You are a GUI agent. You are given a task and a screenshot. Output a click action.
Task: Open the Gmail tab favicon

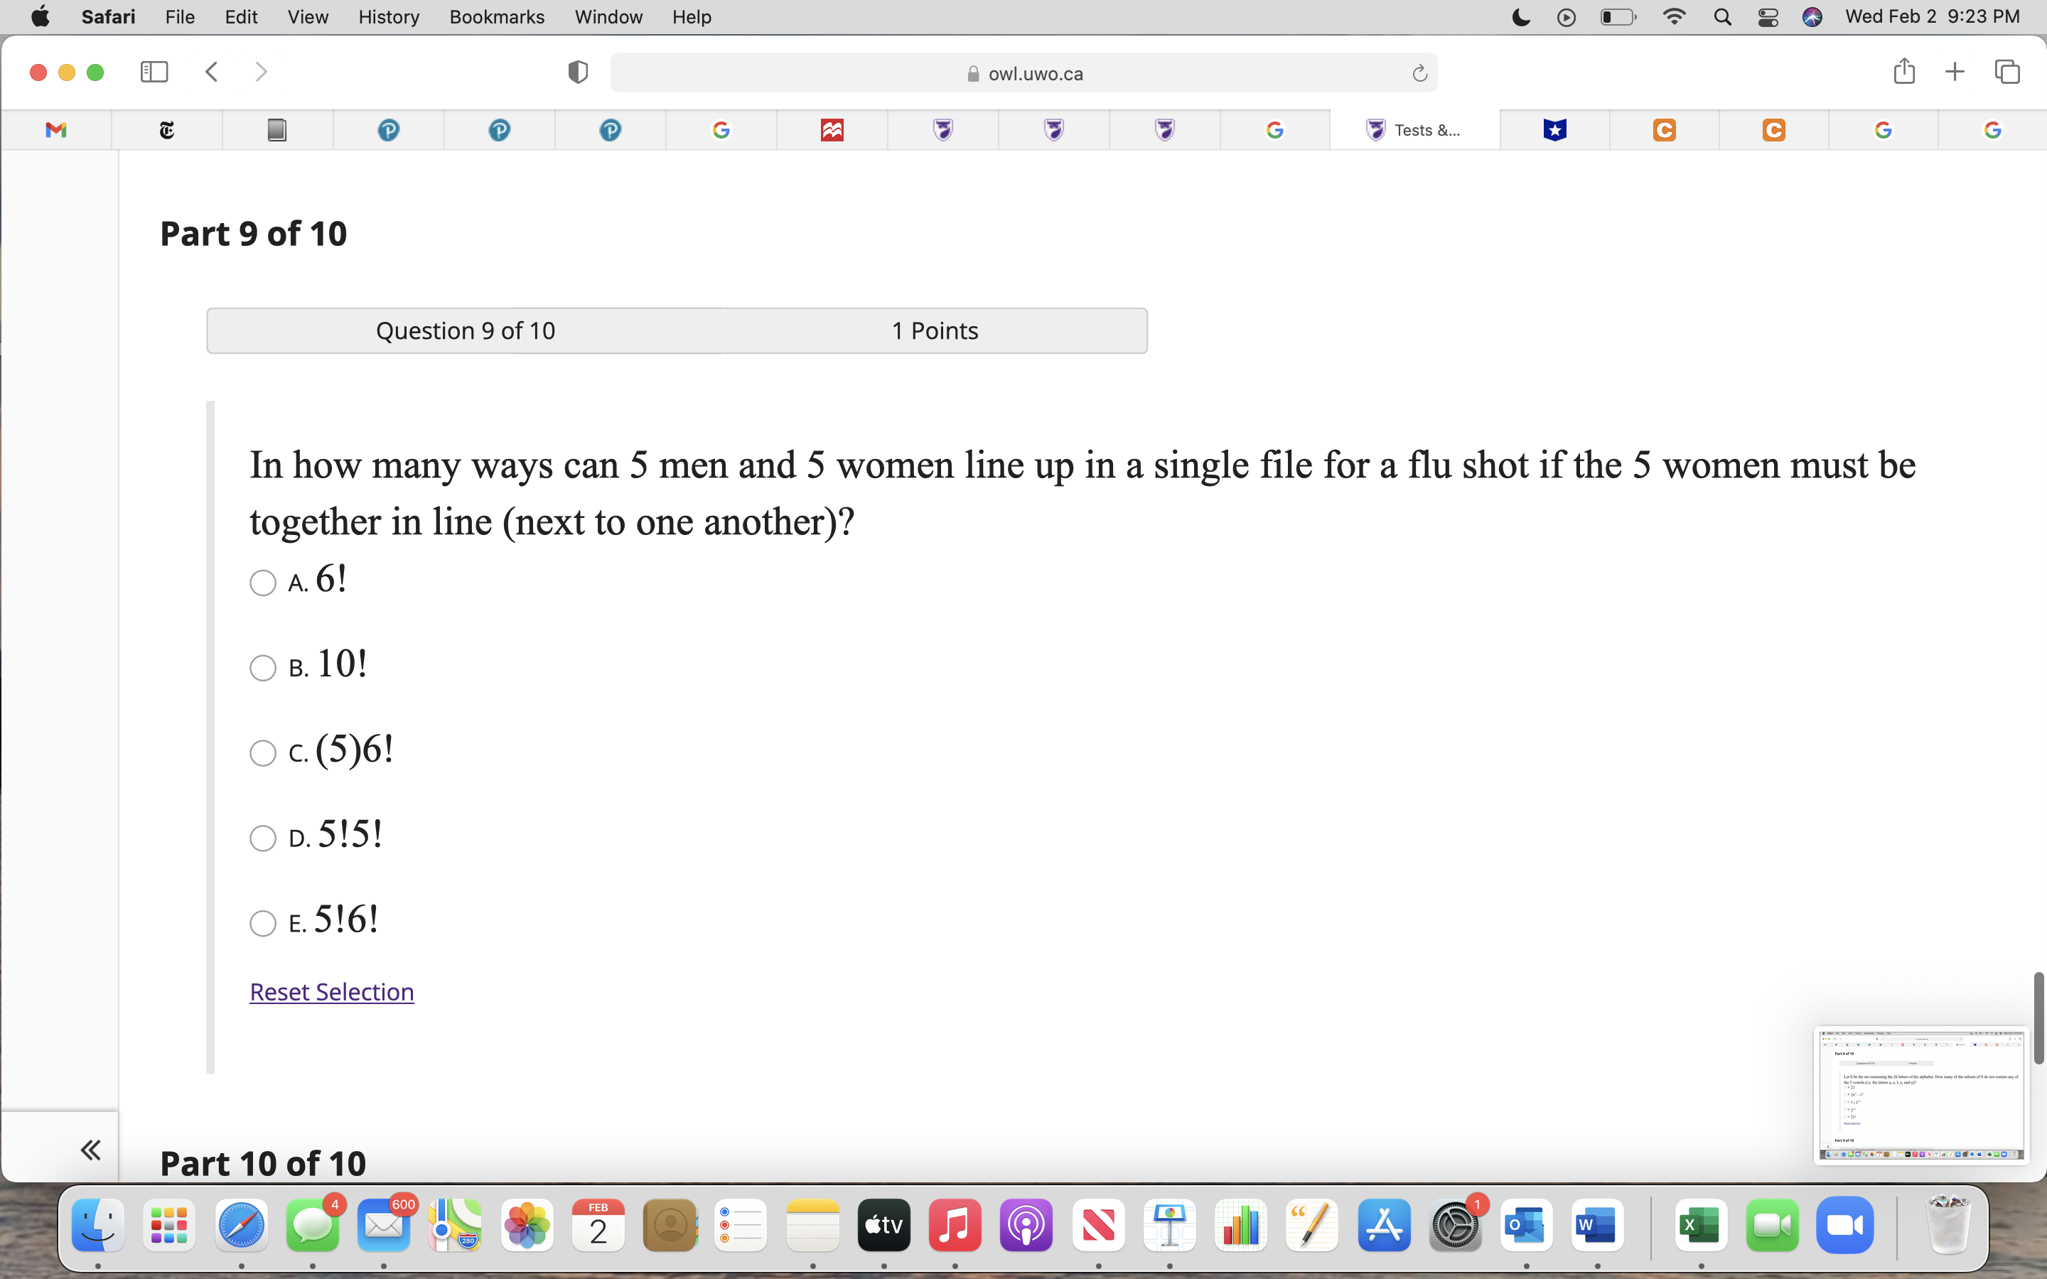pos(54,129)
